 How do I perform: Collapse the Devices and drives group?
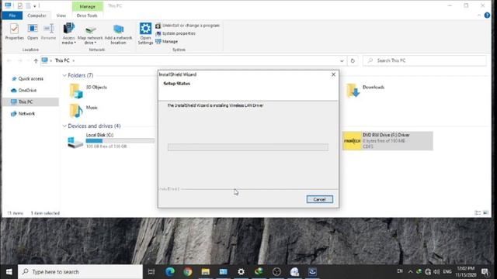(x=64, y=126)
